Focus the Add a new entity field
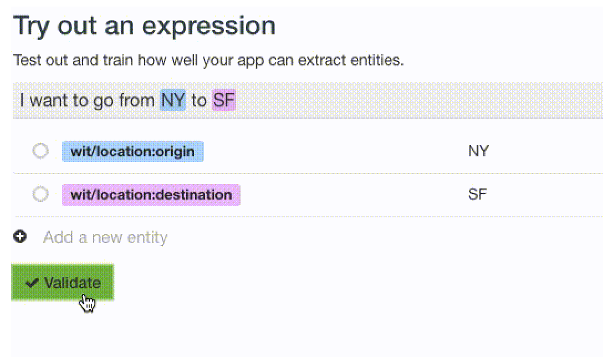The image size is (603, 357). (105, 237)
